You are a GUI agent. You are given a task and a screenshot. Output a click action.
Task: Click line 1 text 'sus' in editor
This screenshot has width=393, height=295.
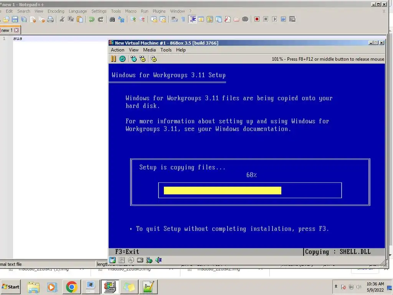pos(18,39)
